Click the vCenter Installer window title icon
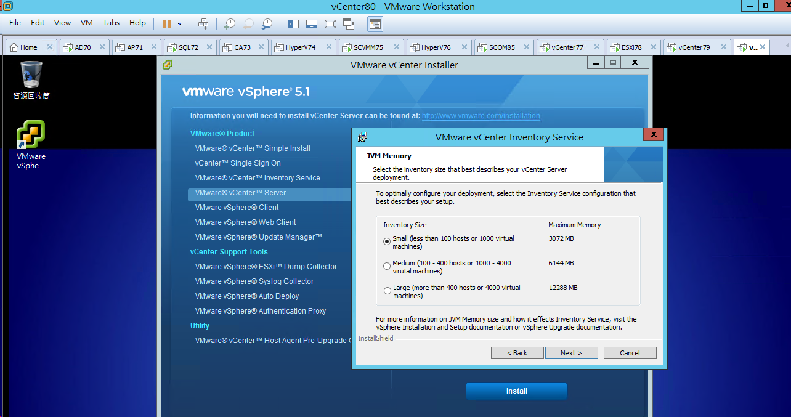Image resolution: width=791 pixels, height=417 pixels. 168,65
